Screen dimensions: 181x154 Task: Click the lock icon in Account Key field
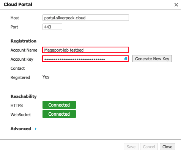[126, 58]
